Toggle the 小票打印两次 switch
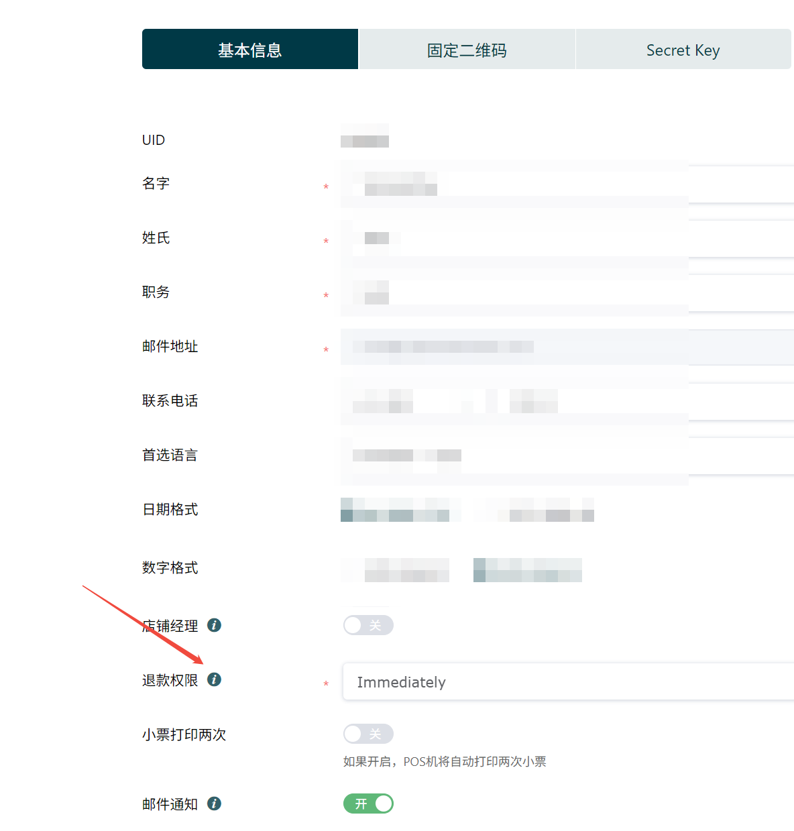This screenshot has height=831, width=794. point(368,734)
